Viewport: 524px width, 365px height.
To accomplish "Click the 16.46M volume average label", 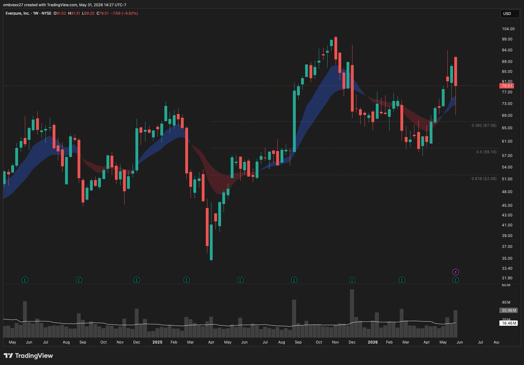I will pyautogui.click(x=508, y=323).
